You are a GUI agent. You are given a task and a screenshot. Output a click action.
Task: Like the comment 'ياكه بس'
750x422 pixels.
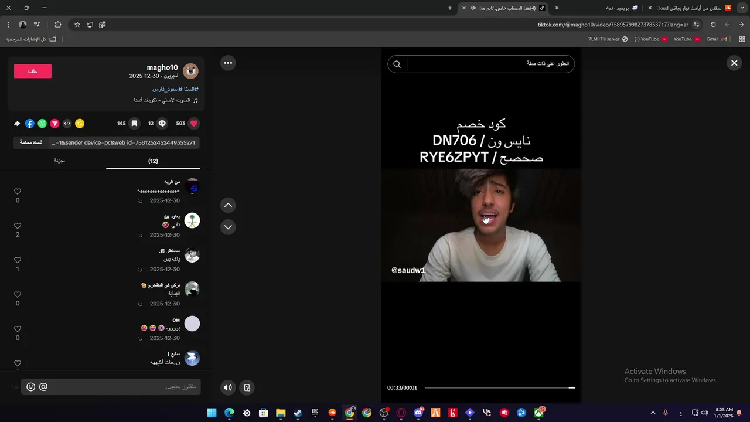18,260
